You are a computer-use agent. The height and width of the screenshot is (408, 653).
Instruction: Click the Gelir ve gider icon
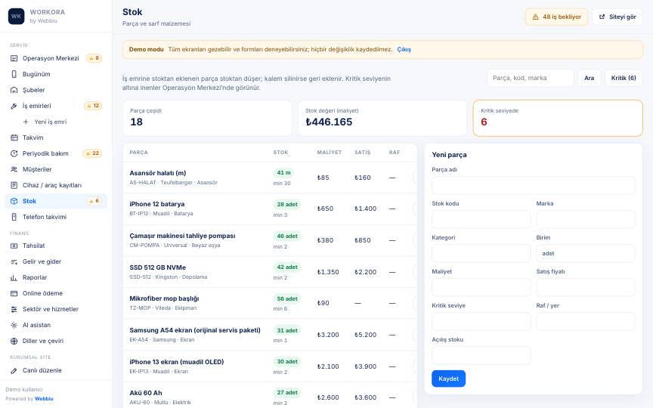click(x=14, y=261)
